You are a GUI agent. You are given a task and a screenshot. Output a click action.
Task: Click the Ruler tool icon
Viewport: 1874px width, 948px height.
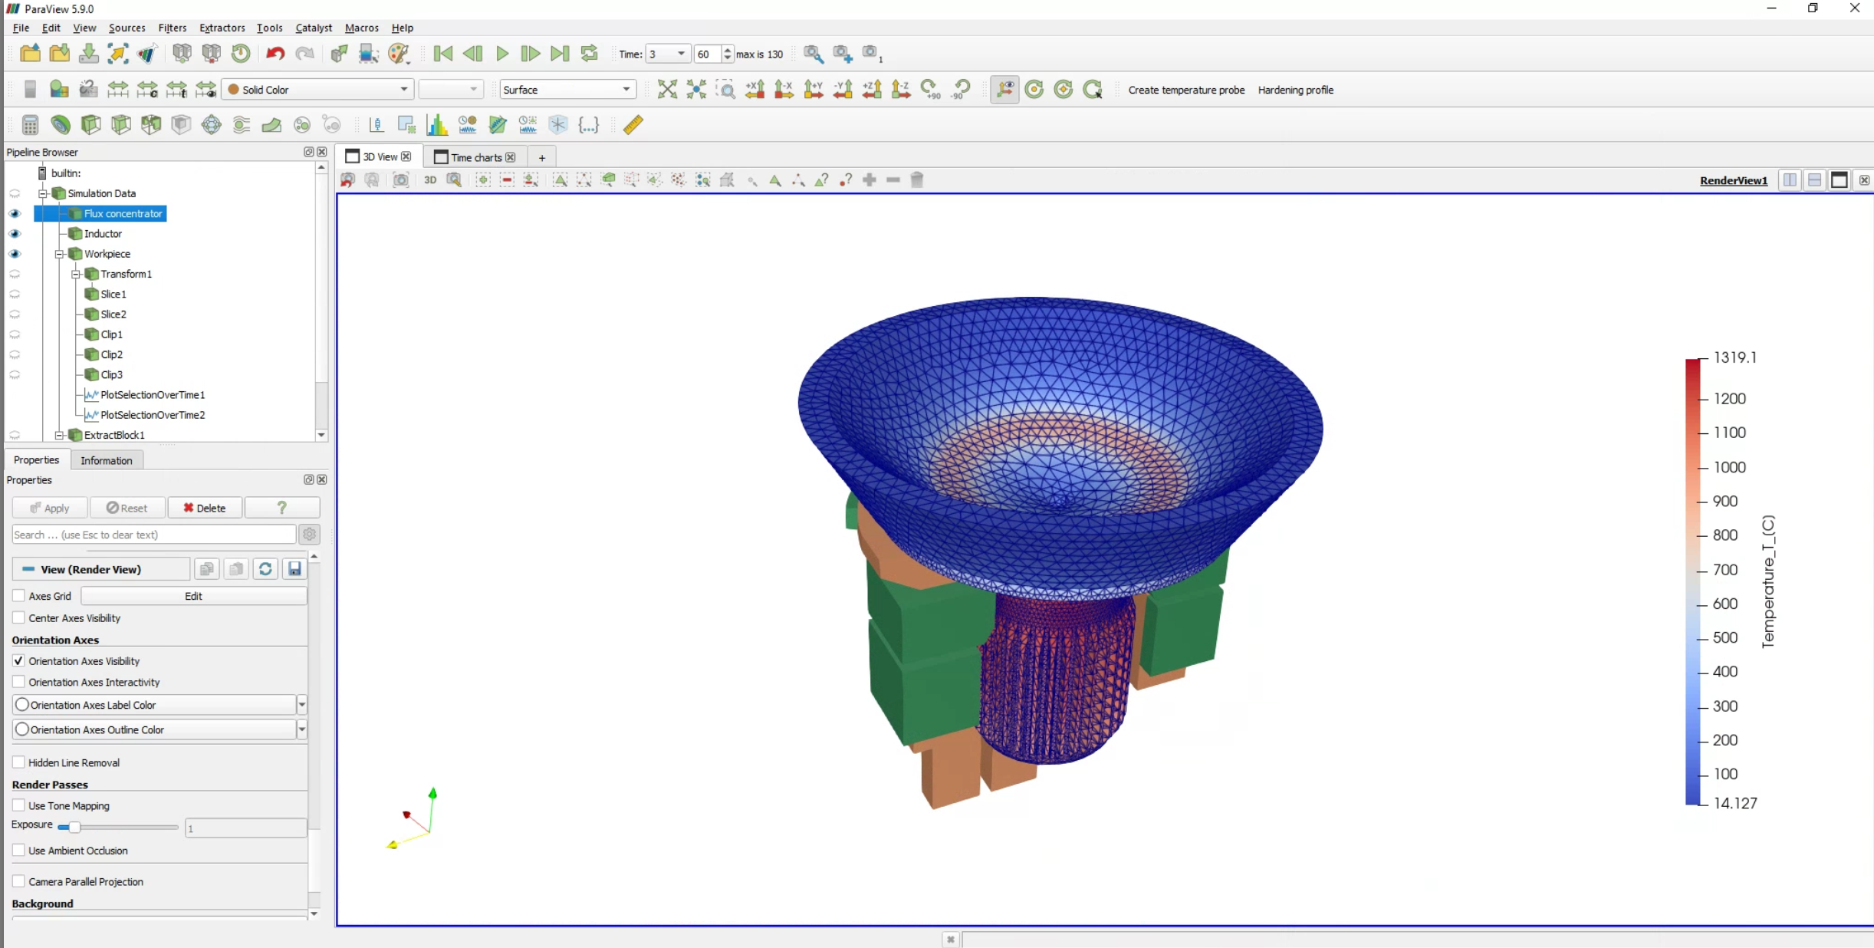pyautogui.click(x=633, y=125)
